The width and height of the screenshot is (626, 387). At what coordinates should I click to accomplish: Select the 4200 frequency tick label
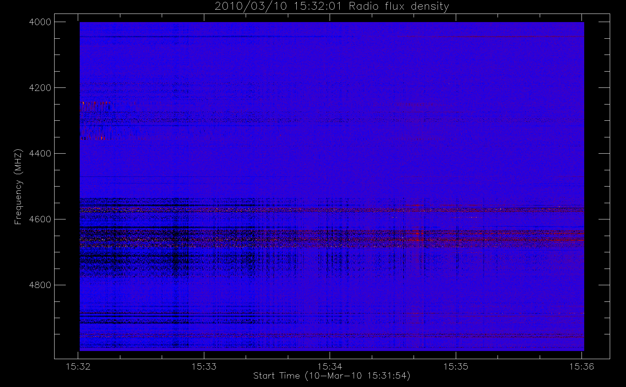[40, 88]
